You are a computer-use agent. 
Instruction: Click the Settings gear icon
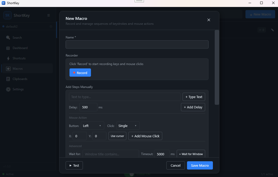pos(8,89)
